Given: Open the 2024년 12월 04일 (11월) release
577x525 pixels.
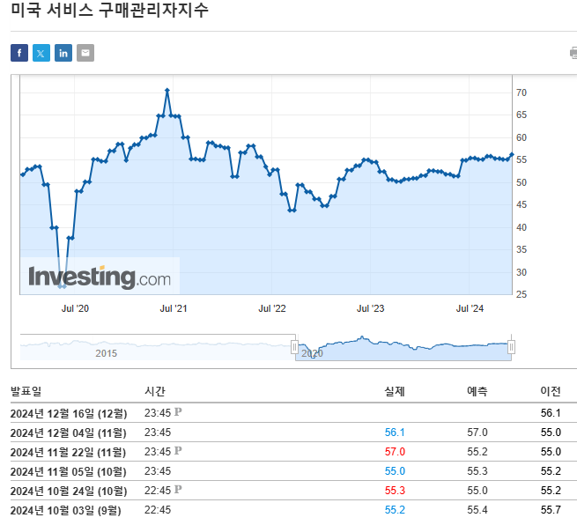Looking at the screenshot, I should (68, 433).
